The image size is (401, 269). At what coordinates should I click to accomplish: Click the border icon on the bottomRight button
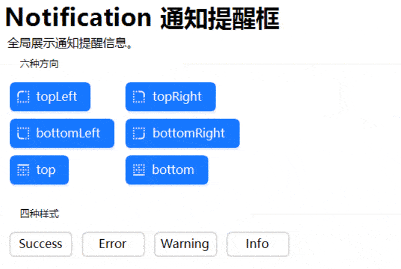[x=138, y=133]
